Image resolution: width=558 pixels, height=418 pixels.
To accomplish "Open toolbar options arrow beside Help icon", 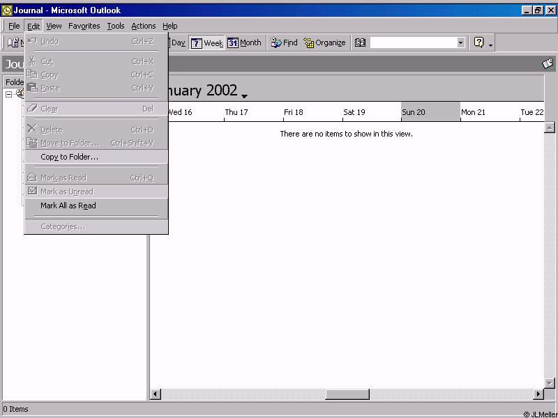I will (491, 44).
